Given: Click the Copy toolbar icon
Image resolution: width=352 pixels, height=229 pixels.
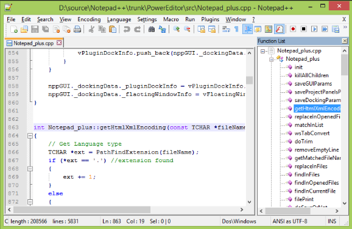Looking at the screenshot, I should 102,29.
